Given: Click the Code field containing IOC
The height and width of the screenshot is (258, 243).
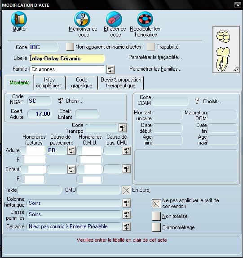Looking at the screenshot, I should (x=44, y=47).
